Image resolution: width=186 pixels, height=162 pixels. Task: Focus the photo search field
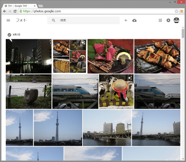pyautogui.click(x=83, y=20)
